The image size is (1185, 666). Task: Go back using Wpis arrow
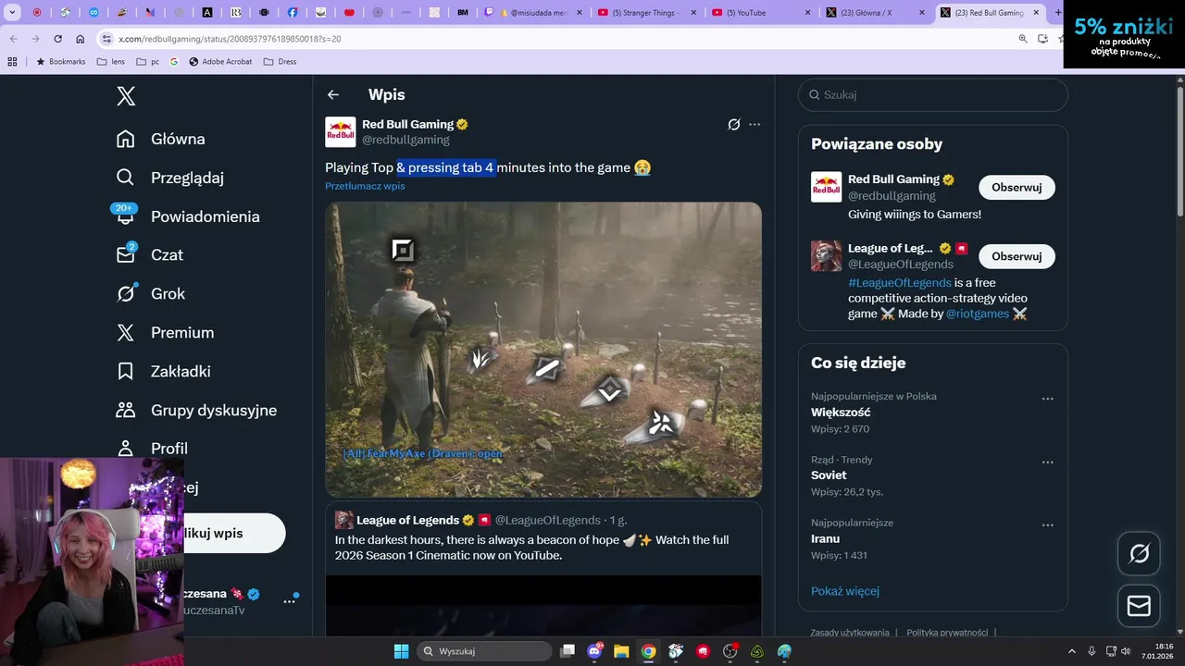(333, 94)
